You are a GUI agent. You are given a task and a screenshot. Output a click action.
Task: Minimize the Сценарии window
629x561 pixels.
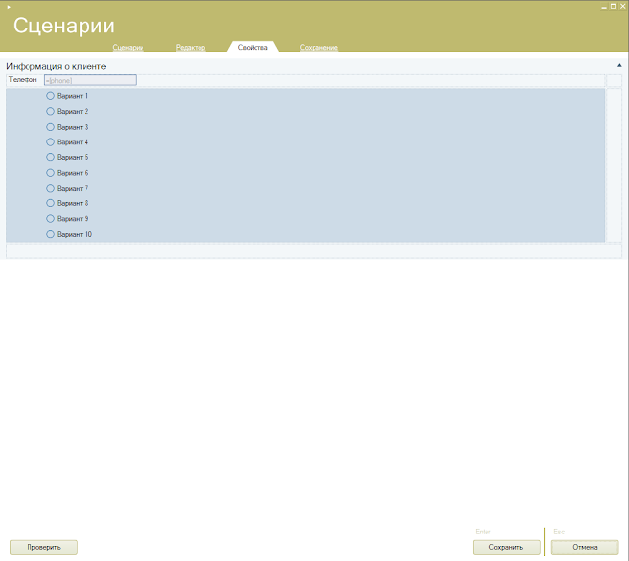(604, 7)
